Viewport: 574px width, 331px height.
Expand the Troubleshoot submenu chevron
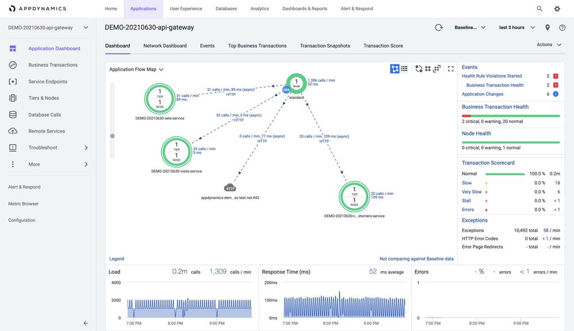(86, 148)
